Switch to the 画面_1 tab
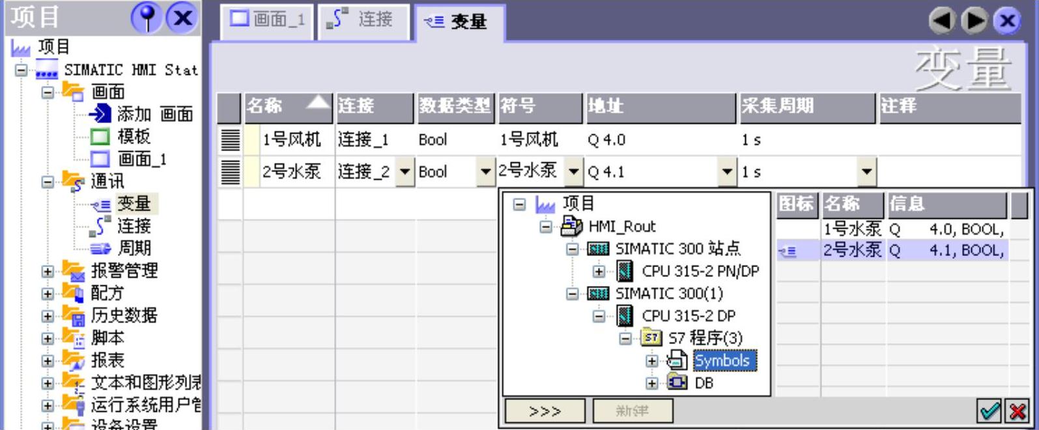Image resolution: width=1039 pixels, height=430 pixels. point(268,20)
